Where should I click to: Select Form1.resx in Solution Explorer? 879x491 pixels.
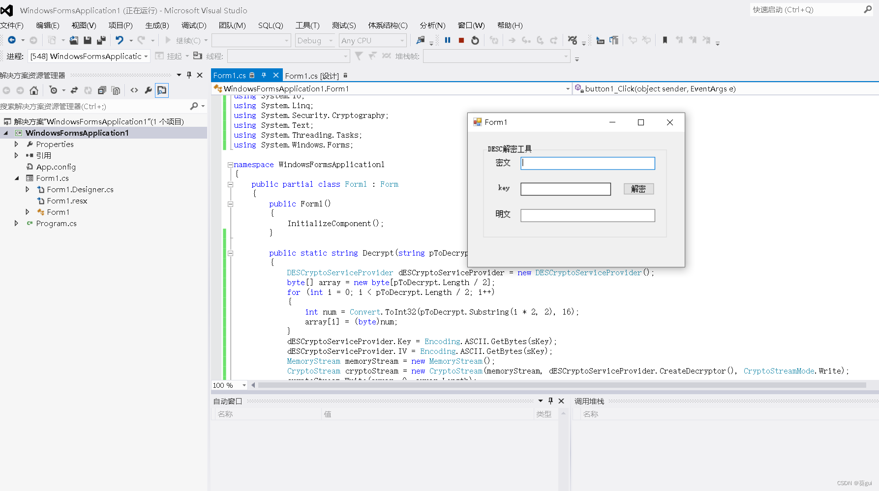coord(67,201)
